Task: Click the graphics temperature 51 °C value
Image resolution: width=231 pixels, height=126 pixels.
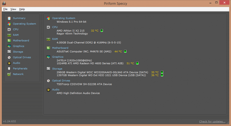Action: click(130, 63)
